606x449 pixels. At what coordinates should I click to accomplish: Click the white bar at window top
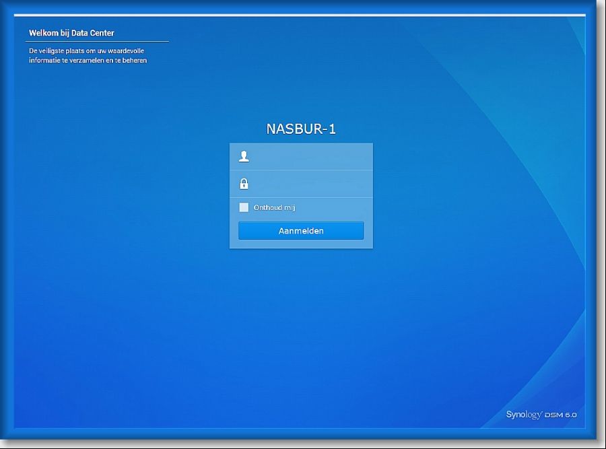tap(301, 15)
